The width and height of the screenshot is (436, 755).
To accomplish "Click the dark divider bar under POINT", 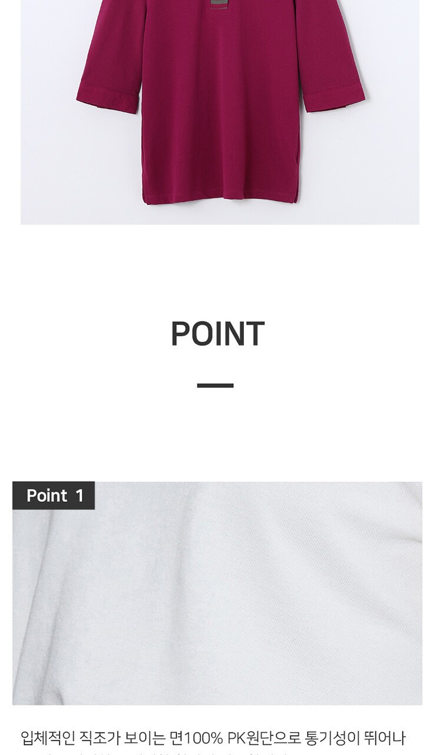I will (215, 385).
